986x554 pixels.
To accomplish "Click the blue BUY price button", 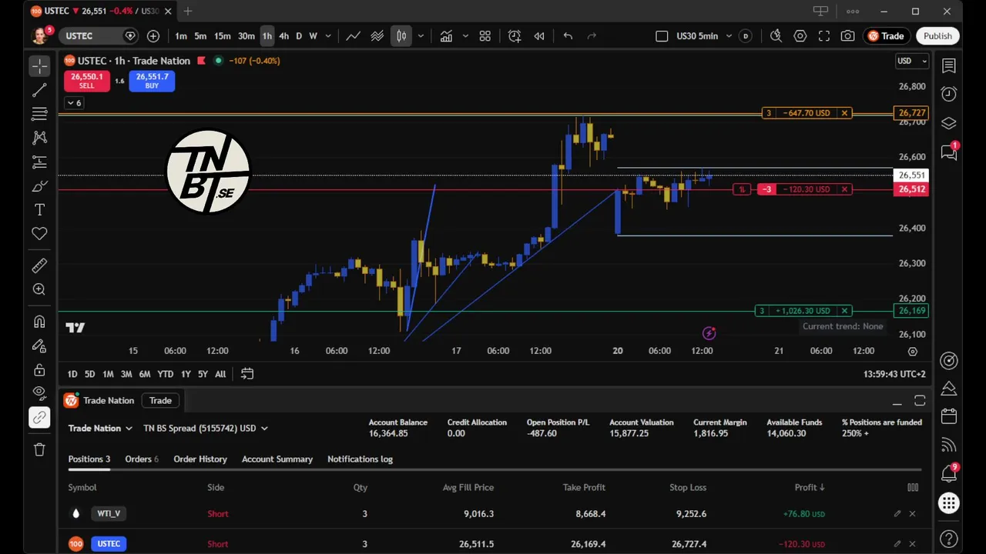I will [152, 81].
